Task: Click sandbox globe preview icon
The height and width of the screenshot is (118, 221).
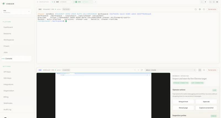Action: (x=200, y=9)
